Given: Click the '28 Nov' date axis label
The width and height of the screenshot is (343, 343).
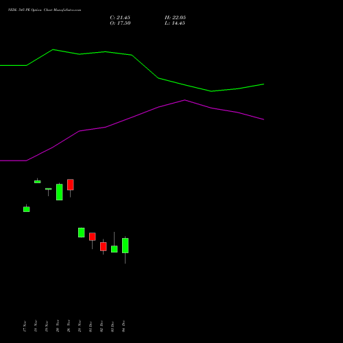Looking at the screenshot, I should pos(80,326).
